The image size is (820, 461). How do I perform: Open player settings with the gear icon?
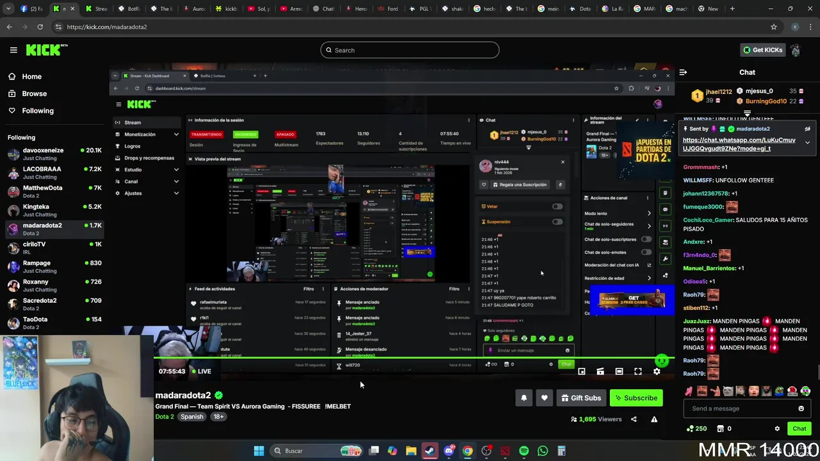point(657,371)
